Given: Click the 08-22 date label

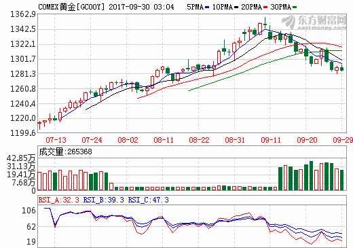Looking at the screenshot, I should point(199,140).
